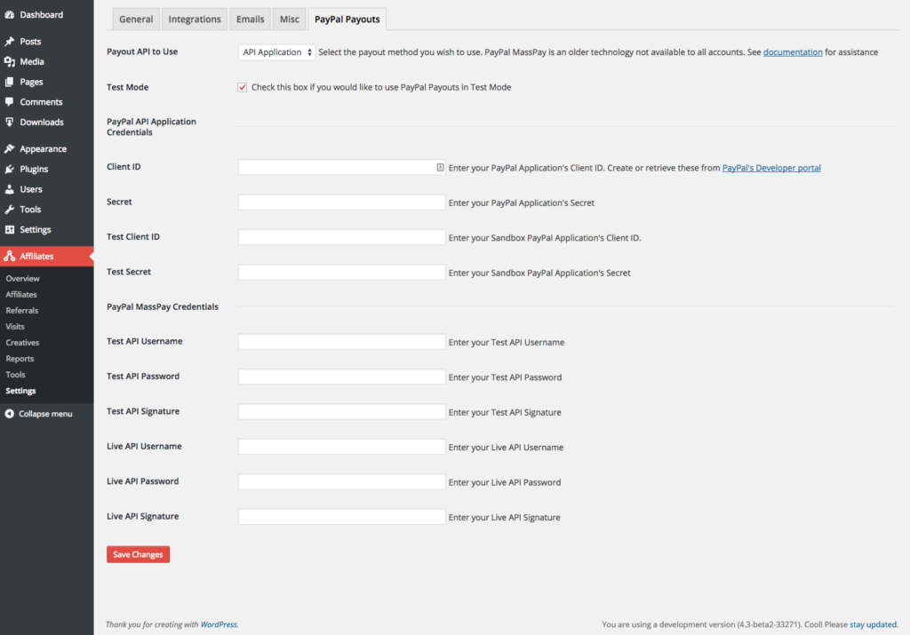Screen dimensions: 910x635
Task: Click the Appearance paintbrush icon
Action: click(9, 148)
